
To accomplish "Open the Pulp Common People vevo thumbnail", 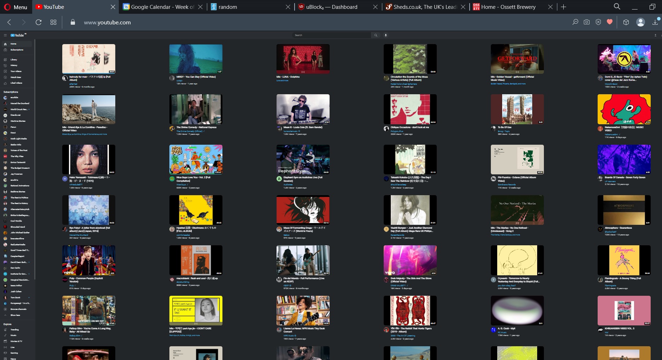I will pos(89,260).
